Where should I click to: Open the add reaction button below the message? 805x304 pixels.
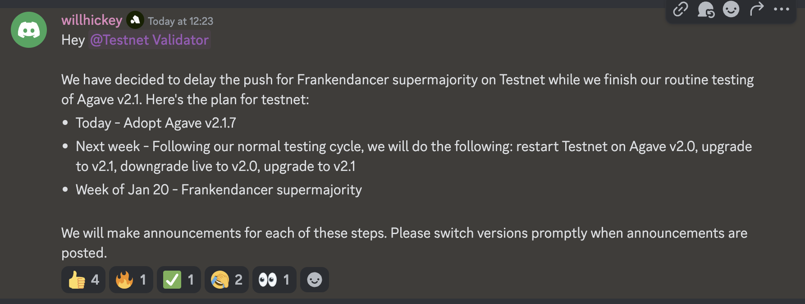pyautogui.click(x=314, y=280)
